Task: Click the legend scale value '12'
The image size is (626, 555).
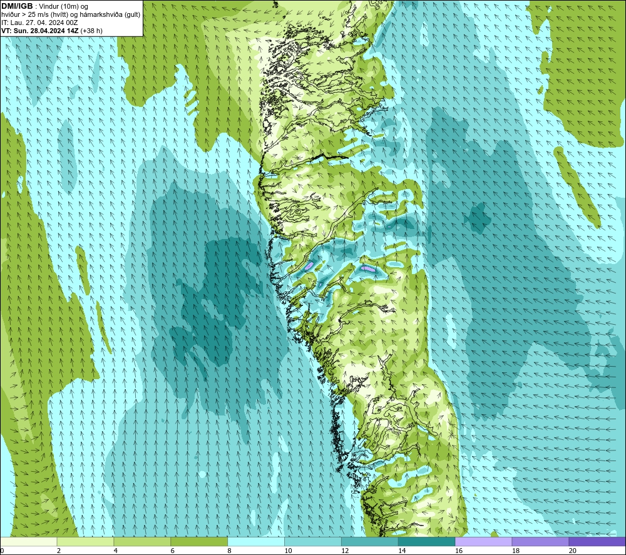Action: (x=345, y=551)
